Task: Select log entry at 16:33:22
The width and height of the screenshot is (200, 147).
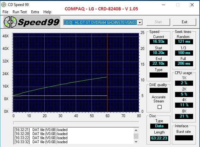Action: tap(41, 138)
